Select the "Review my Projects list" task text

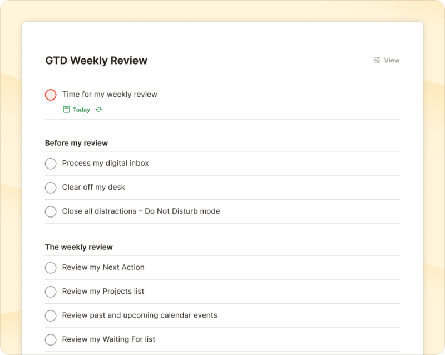(103, 292)
